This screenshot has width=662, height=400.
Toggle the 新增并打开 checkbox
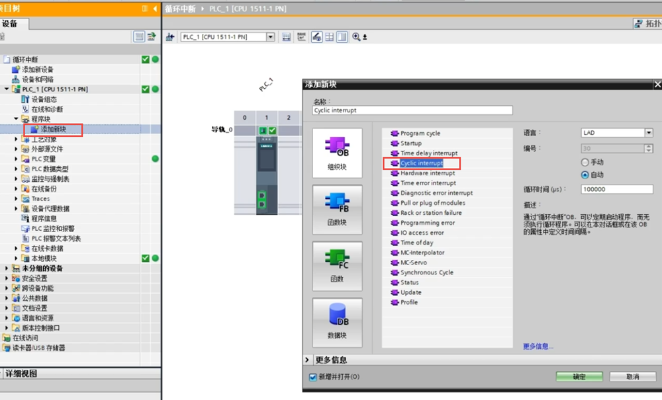[313, 377]
